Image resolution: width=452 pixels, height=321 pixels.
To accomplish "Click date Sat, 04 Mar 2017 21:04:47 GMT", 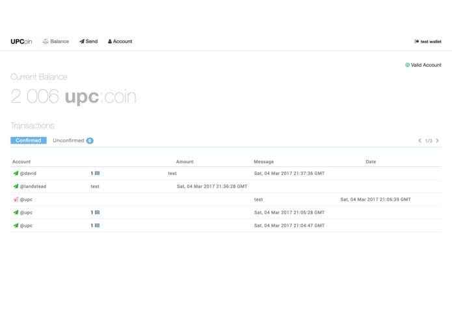I will (x=289, y=225).
